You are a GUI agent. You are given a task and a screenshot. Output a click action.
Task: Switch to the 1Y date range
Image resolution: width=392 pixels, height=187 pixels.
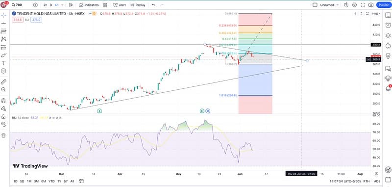pos(59,181)
